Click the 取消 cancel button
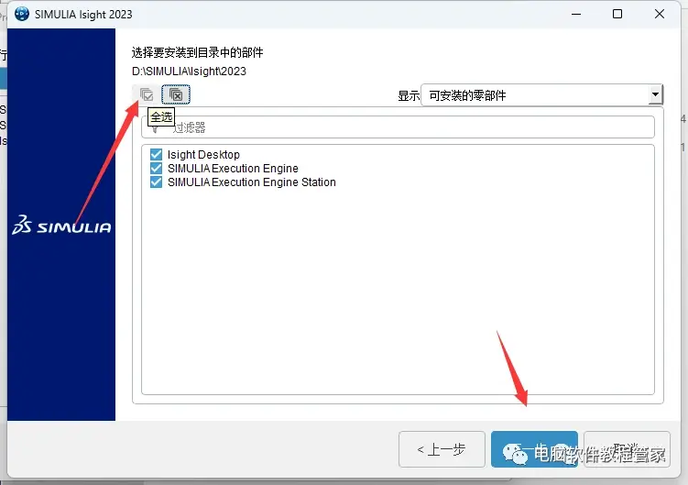The image size is (688, 485). click(x=627, y=449)
